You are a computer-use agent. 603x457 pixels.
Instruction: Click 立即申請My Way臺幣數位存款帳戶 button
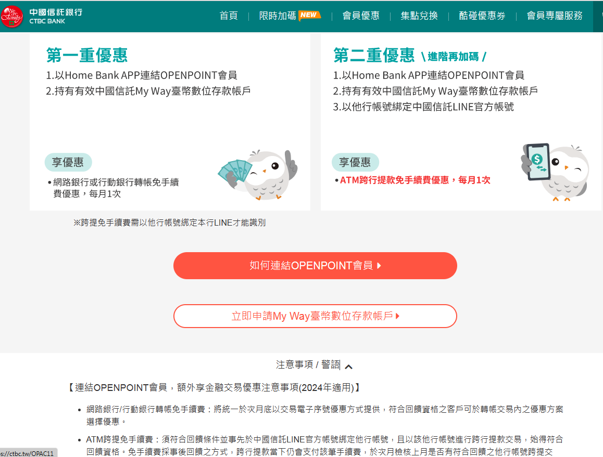(x=315, y=316)
